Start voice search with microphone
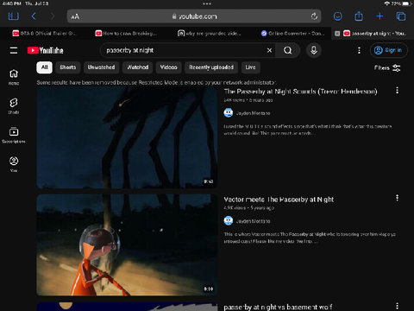The image size is (414, 311). point(314,50)
